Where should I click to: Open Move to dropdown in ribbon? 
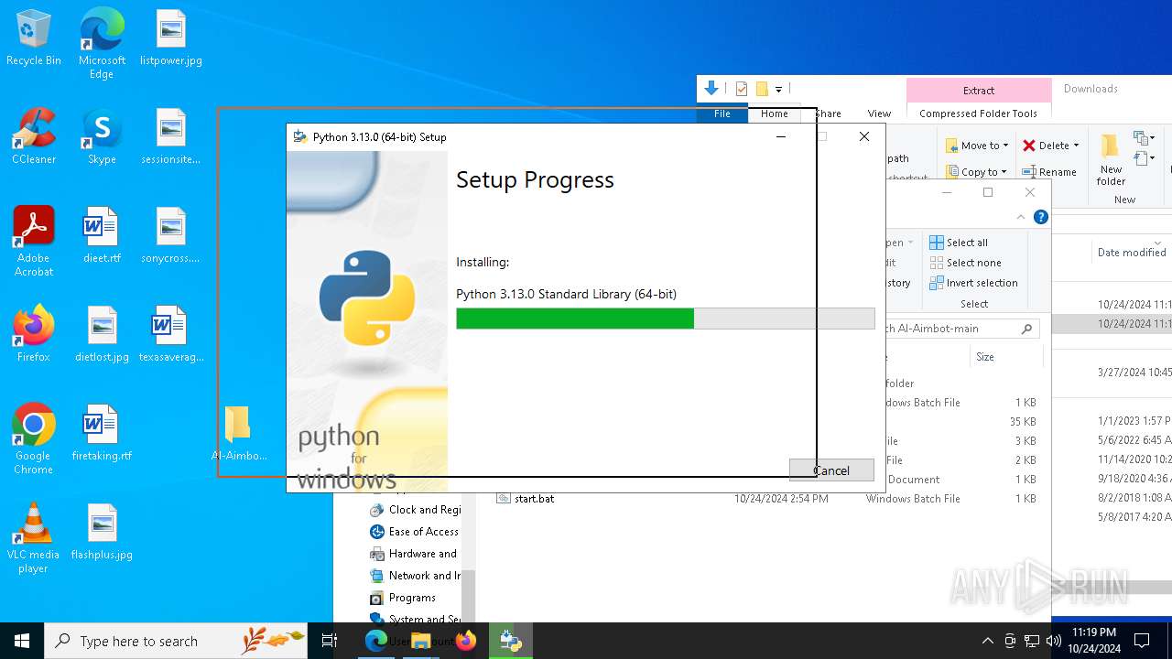click(977, 146)
